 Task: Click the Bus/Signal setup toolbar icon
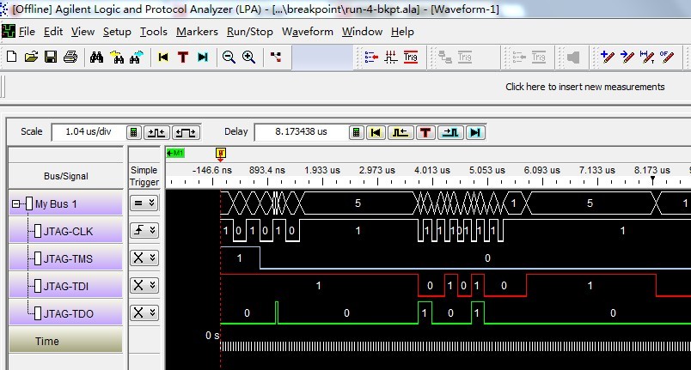[371, 57]
